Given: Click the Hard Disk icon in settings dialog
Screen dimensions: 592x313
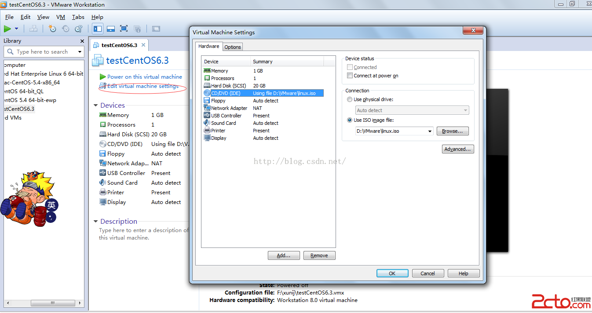Looking at the screenshot, I should 207,86.
